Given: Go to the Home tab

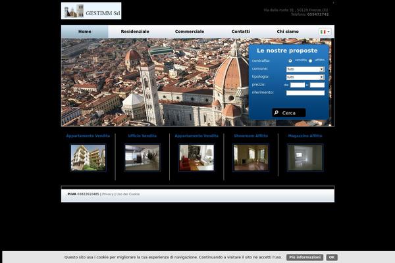Looking at the screenshot, I should point(85,32).
